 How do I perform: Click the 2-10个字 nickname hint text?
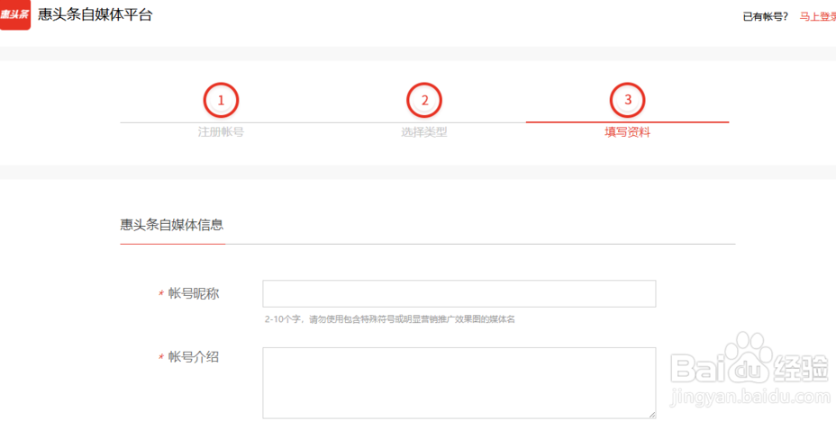pyautogui.click(x=390, y=320)
